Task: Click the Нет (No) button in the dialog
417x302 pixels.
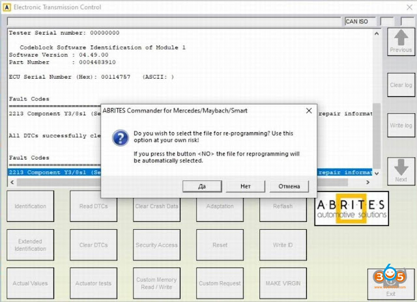Action: 246,186
